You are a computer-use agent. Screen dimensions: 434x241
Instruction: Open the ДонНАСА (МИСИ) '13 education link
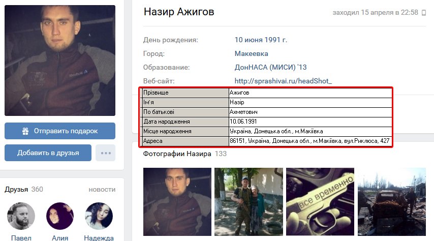271,67
